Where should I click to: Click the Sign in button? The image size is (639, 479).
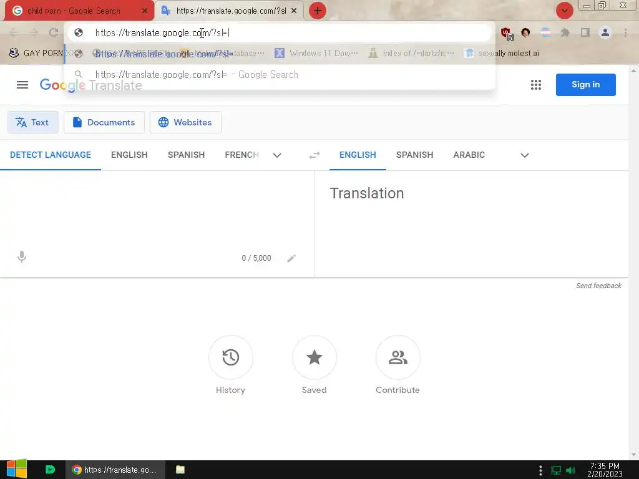[x=585, y=85]
